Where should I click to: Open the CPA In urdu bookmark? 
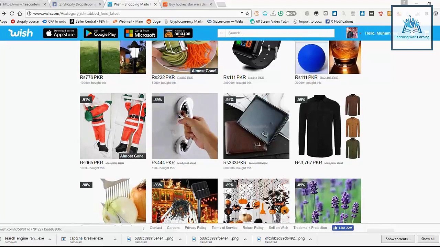coord(54,21)
